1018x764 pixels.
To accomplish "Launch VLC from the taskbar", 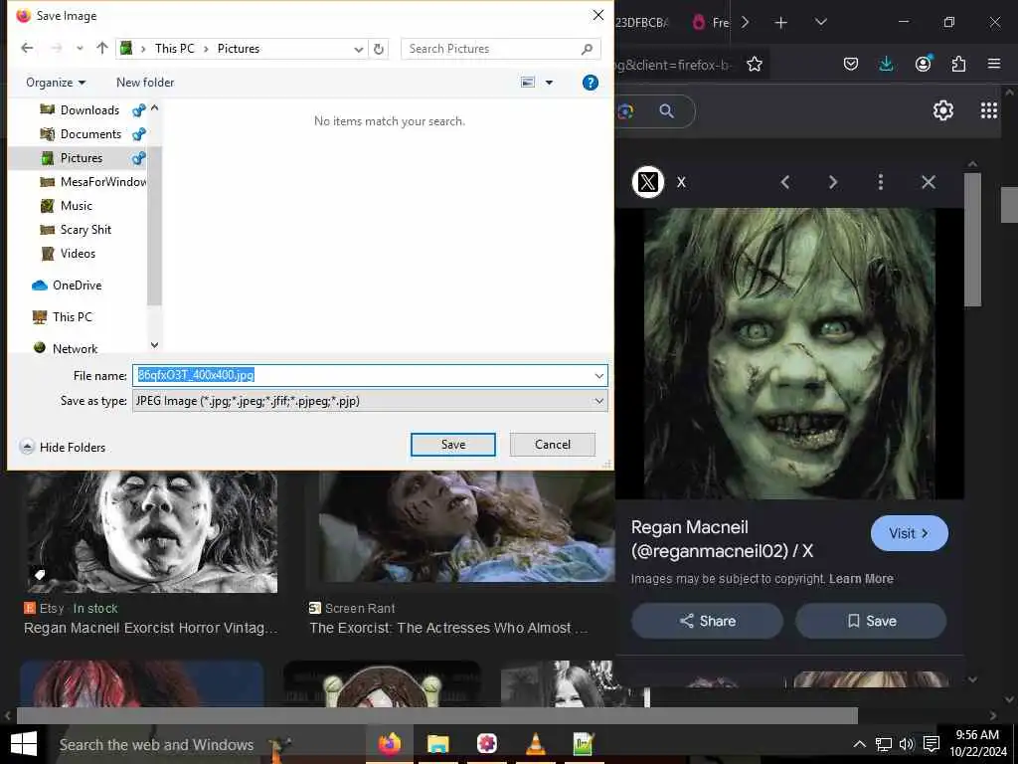I will tap(535, 744).
